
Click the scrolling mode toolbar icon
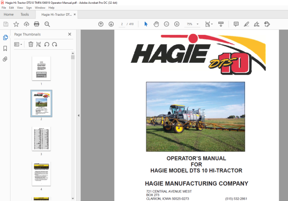click(221, 24)
